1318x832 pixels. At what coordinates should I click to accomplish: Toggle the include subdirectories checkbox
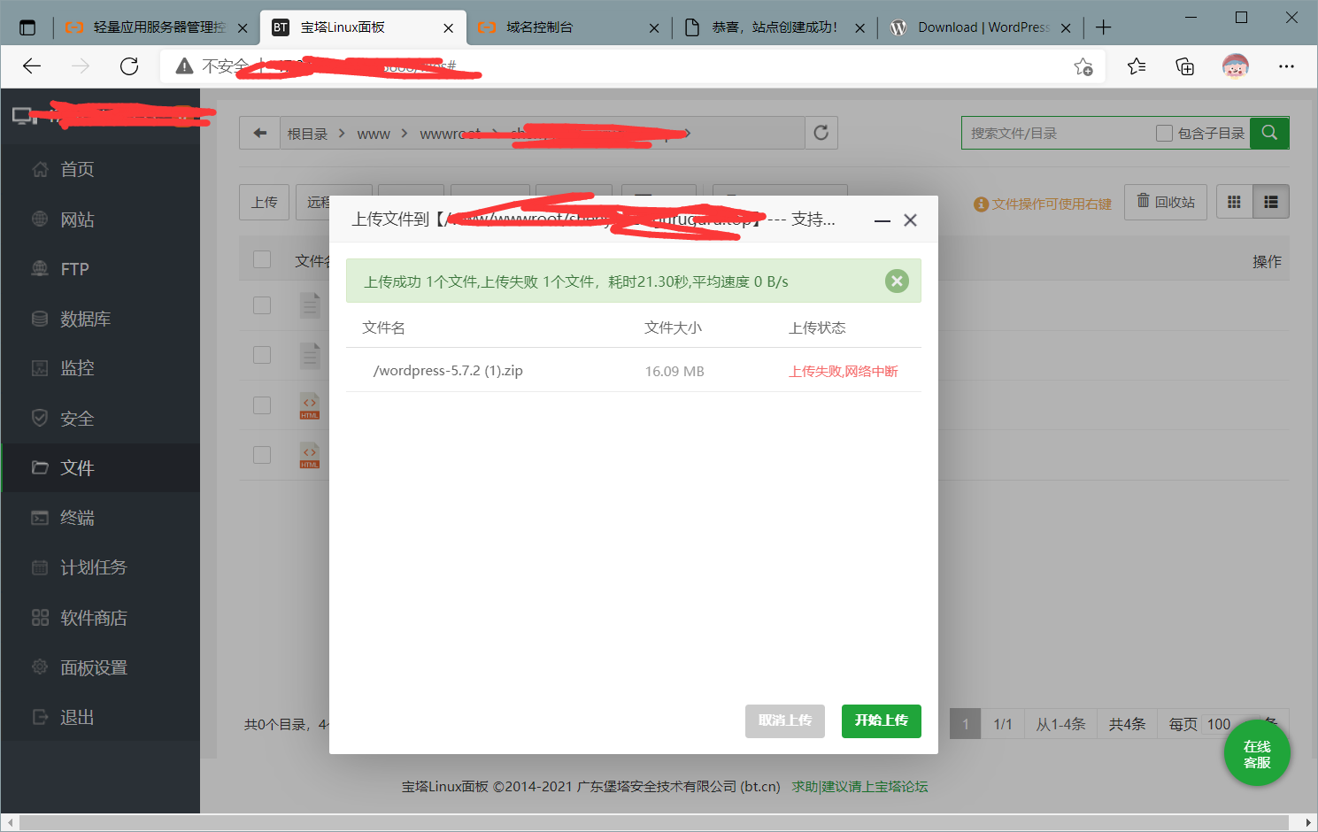click(1164, 133)
